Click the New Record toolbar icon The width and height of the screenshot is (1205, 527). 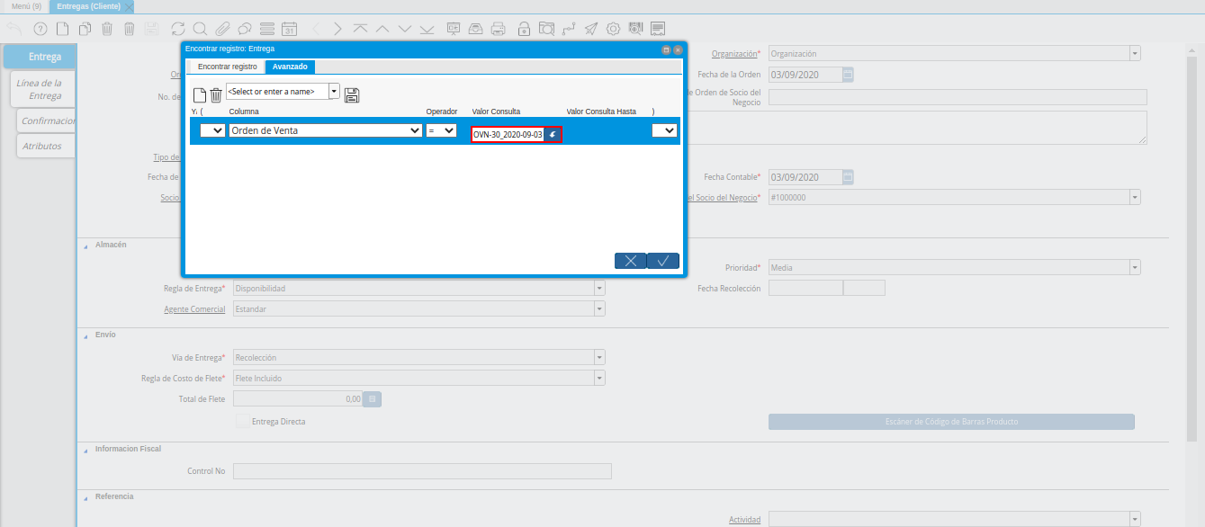(x=62, y=29)
